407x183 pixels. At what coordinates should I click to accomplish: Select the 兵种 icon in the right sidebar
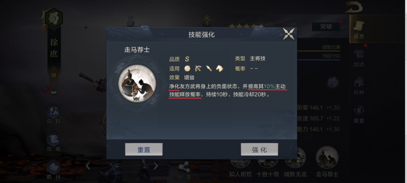pyautogui.click(x=359, y=86)
